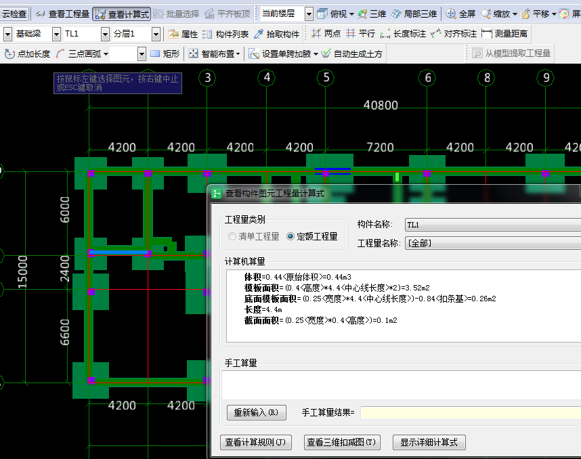Expand the 俯视 view dropdown arrow
The image size is (581, 459).
point(351,14)
